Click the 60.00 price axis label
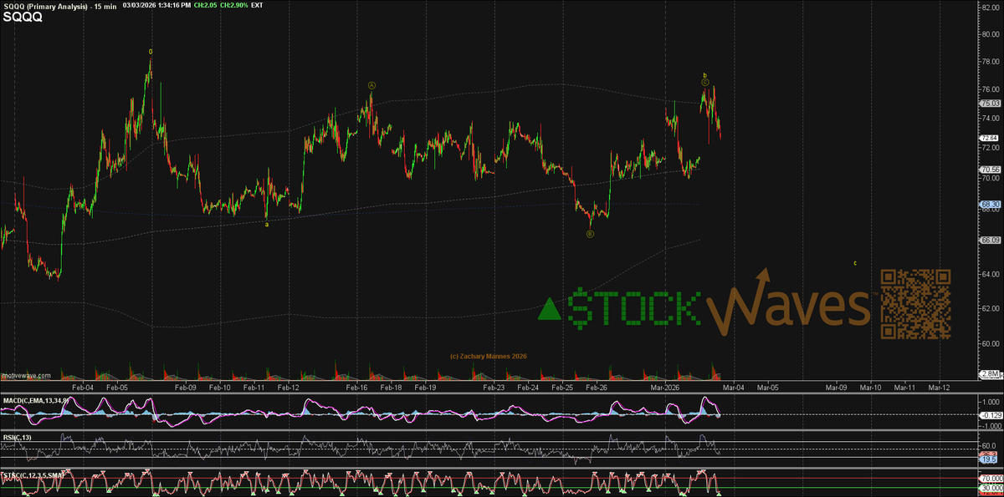1004x497 pixels. coord(989,342)
